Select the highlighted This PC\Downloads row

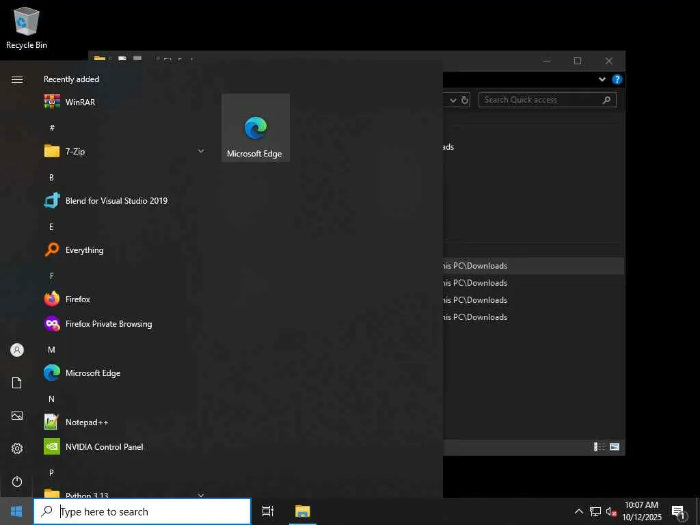coord(533,266)
